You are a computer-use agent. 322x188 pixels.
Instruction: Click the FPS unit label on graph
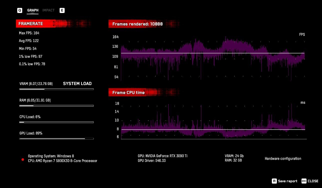point(302,34)
